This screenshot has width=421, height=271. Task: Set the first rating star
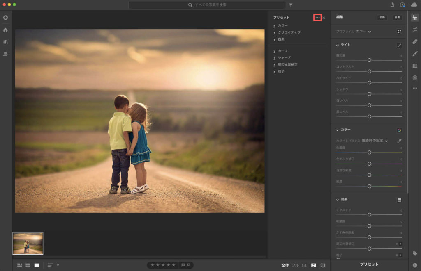point(153,265)
